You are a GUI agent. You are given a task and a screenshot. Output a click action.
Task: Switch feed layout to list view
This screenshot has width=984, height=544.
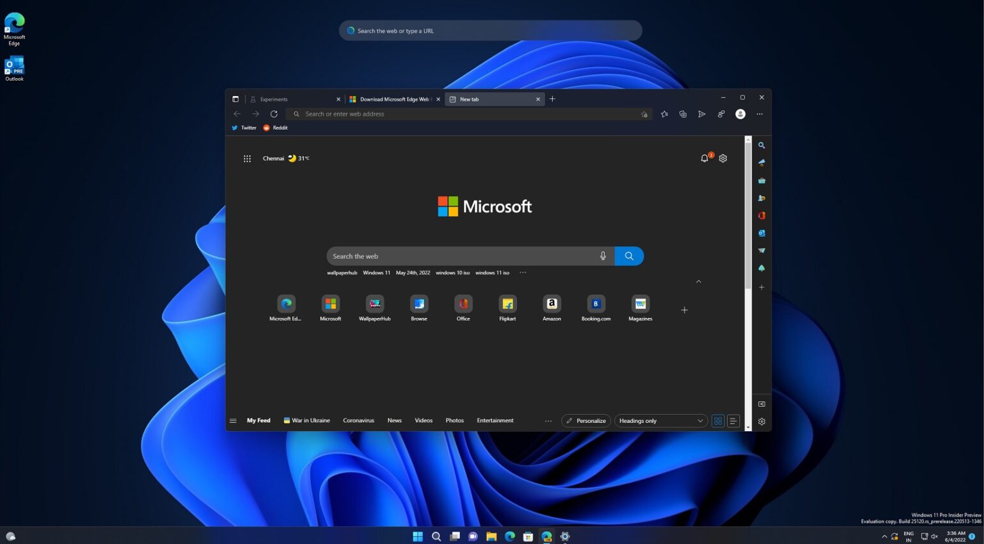[x=733, y=421]
